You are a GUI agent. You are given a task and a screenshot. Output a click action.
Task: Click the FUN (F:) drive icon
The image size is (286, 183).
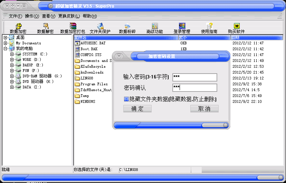[18, 71]
